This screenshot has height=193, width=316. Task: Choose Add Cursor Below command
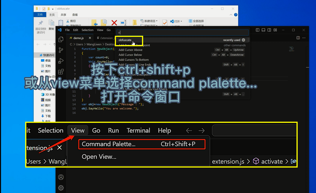point(131,55)
